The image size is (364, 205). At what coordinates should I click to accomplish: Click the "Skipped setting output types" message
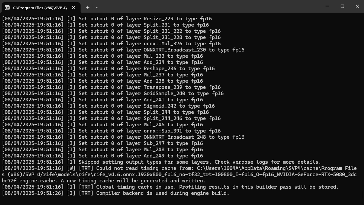(161, 162)
